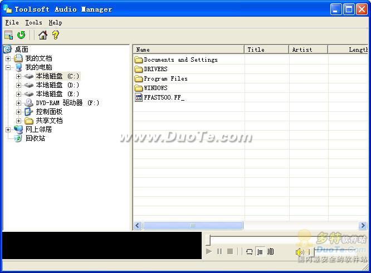
Task: Select 回收站 in the tree
Action: click(x=35, y=138)
